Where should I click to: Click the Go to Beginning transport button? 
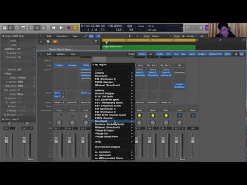coord(54,28)
